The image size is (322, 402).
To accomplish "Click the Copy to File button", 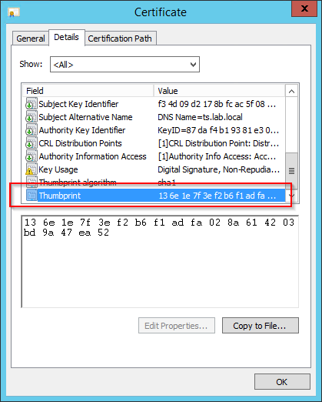I will click(x=261, y=326).
